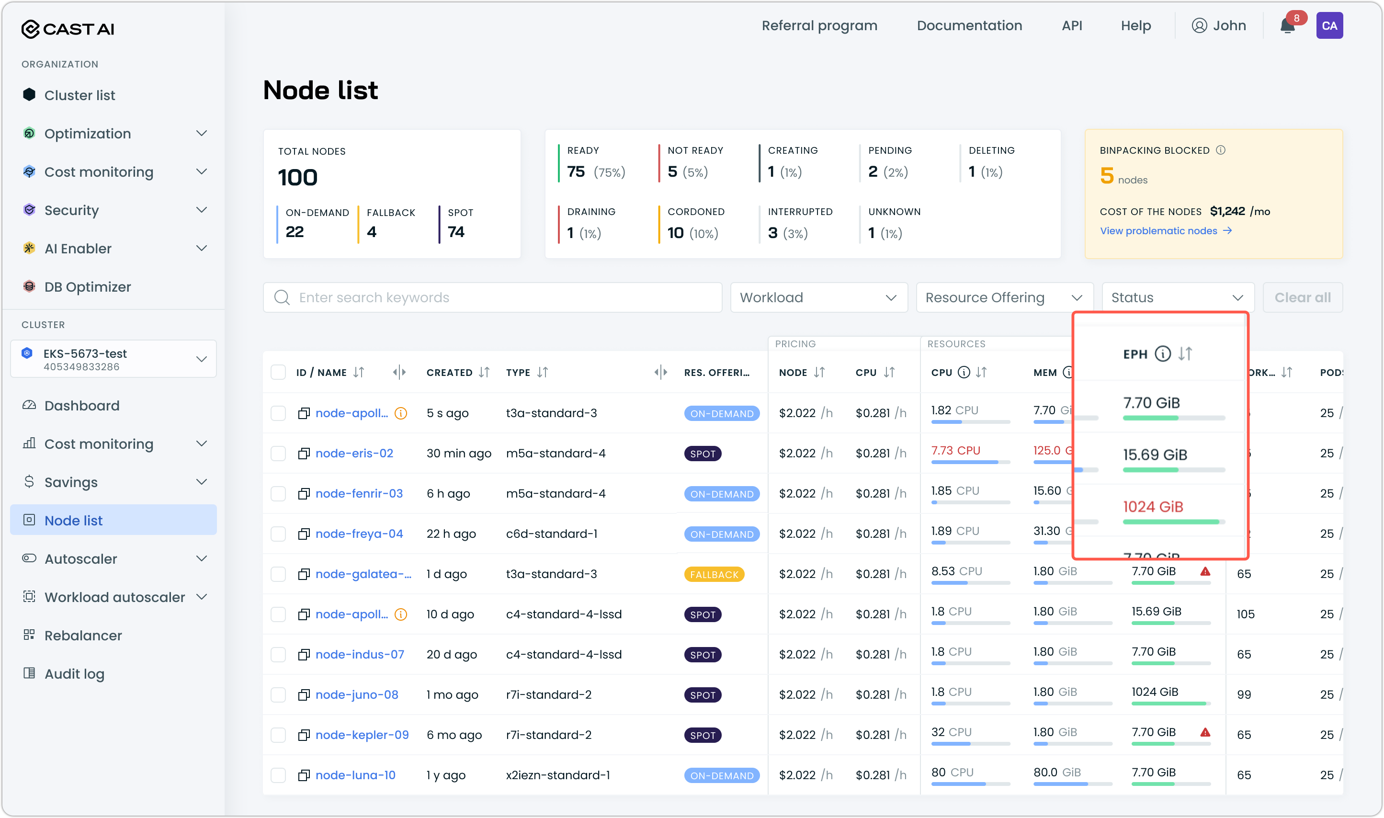Select the checkbox for node-luna-10 row
This screenshot has height=818, width=1384.
click(x=278, y=775)
